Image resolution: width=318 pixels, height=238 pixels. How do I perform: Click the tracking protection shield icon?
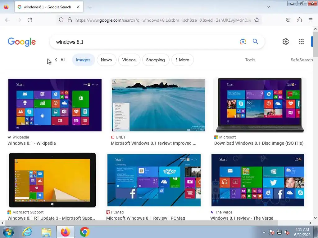(61, 20)
